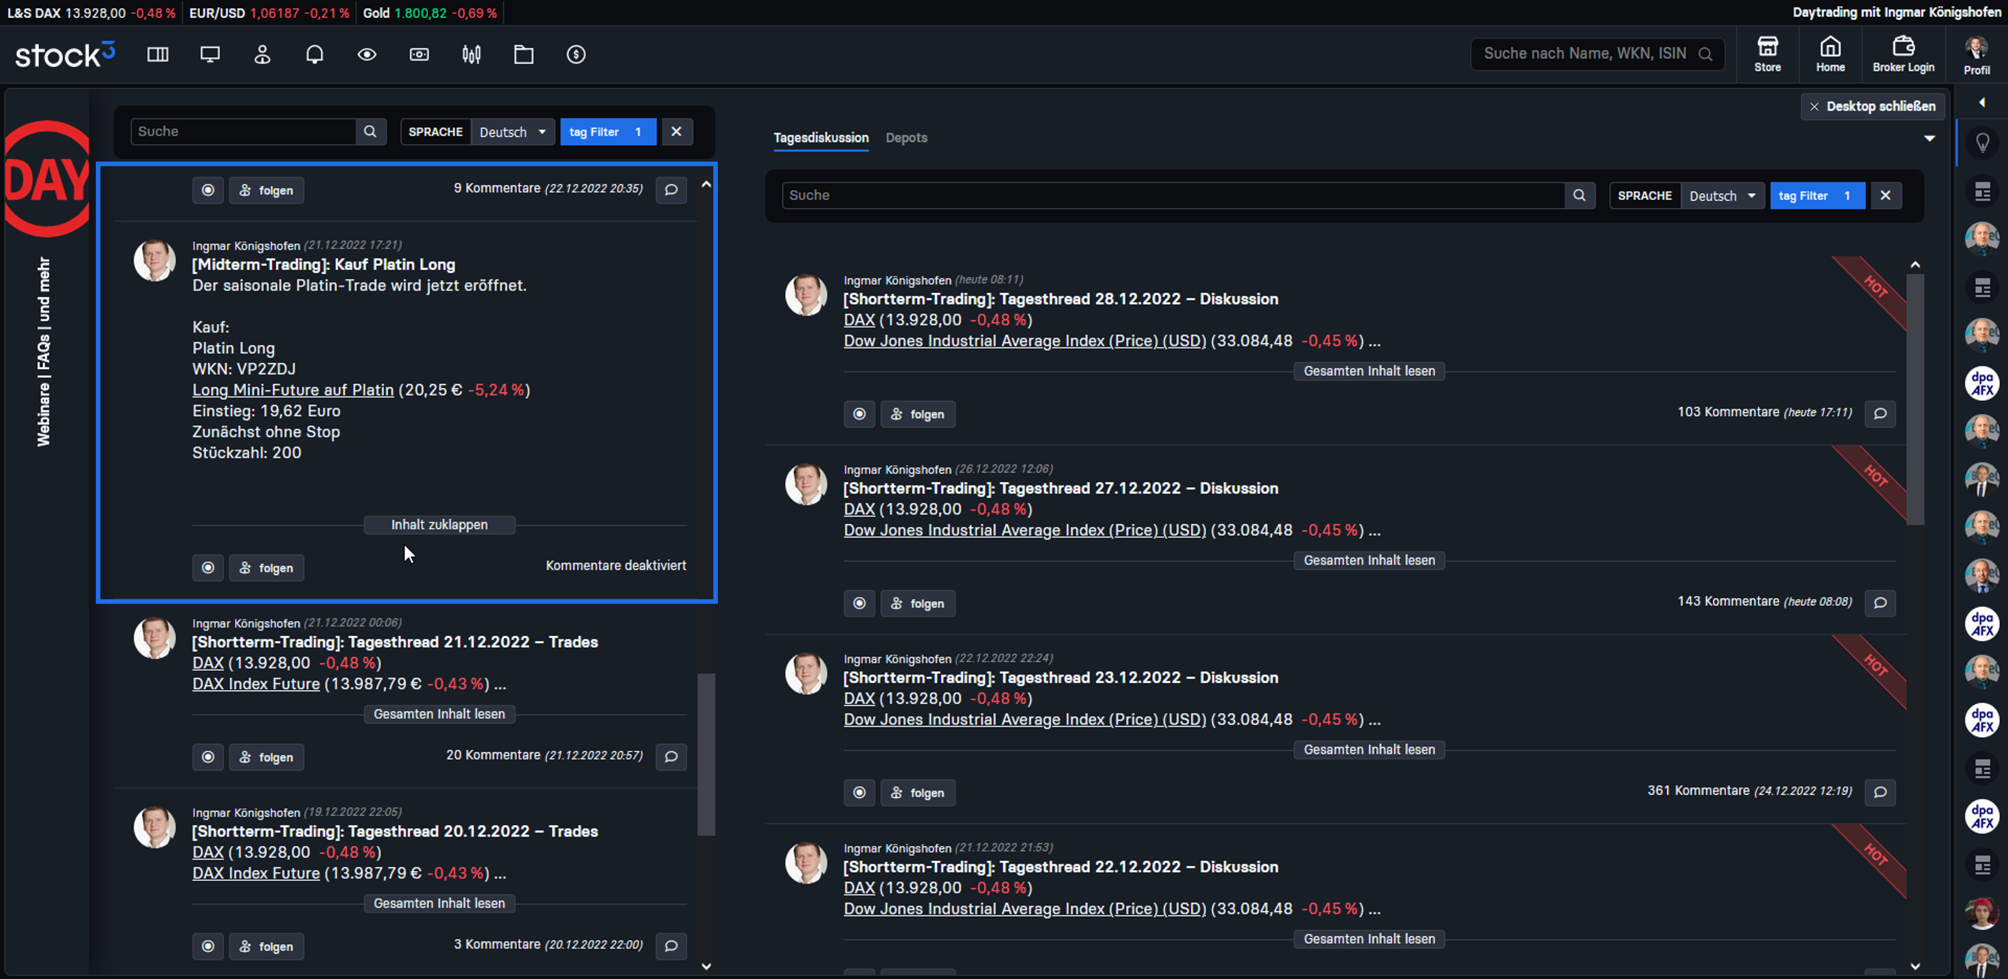This screenshot has width=2008, height=979.
Task: Click tag Filter button in left panel
Action: click(x=608, y=132)
